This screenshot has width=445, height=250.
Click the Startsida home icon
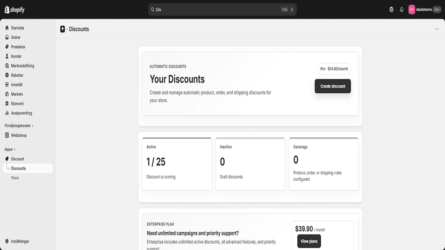pyautogui.click(x=7, y=28)
